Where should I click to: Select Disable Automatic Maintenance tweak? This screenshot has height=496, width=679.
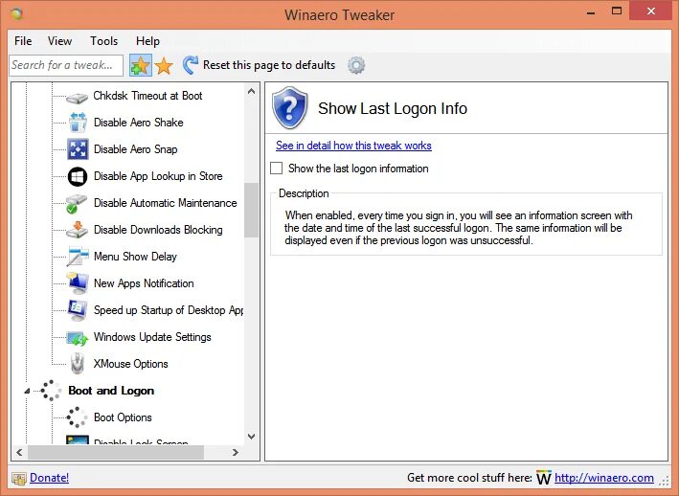[166, 203]
